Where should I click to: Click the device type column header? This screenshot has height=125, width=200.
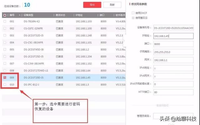pyautogui.click(x=28, y=15)
